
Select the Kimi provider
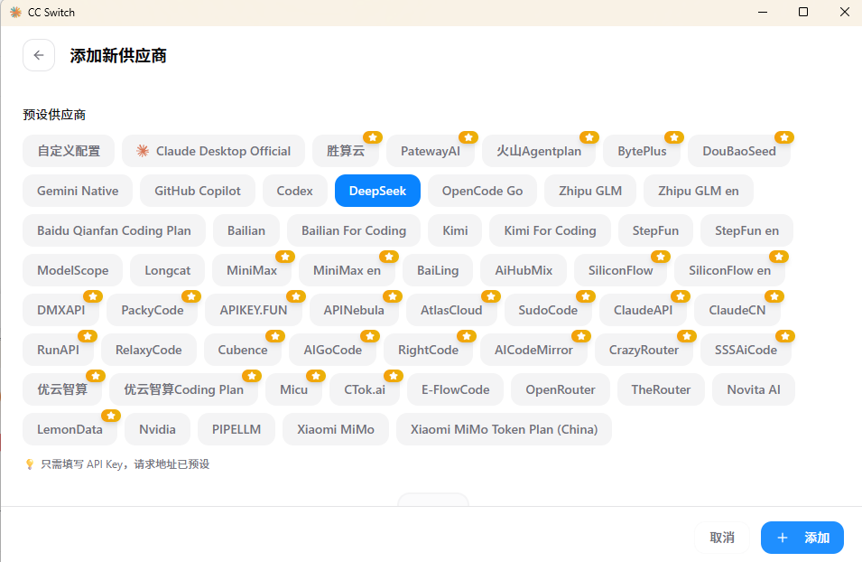click(455, 230)
